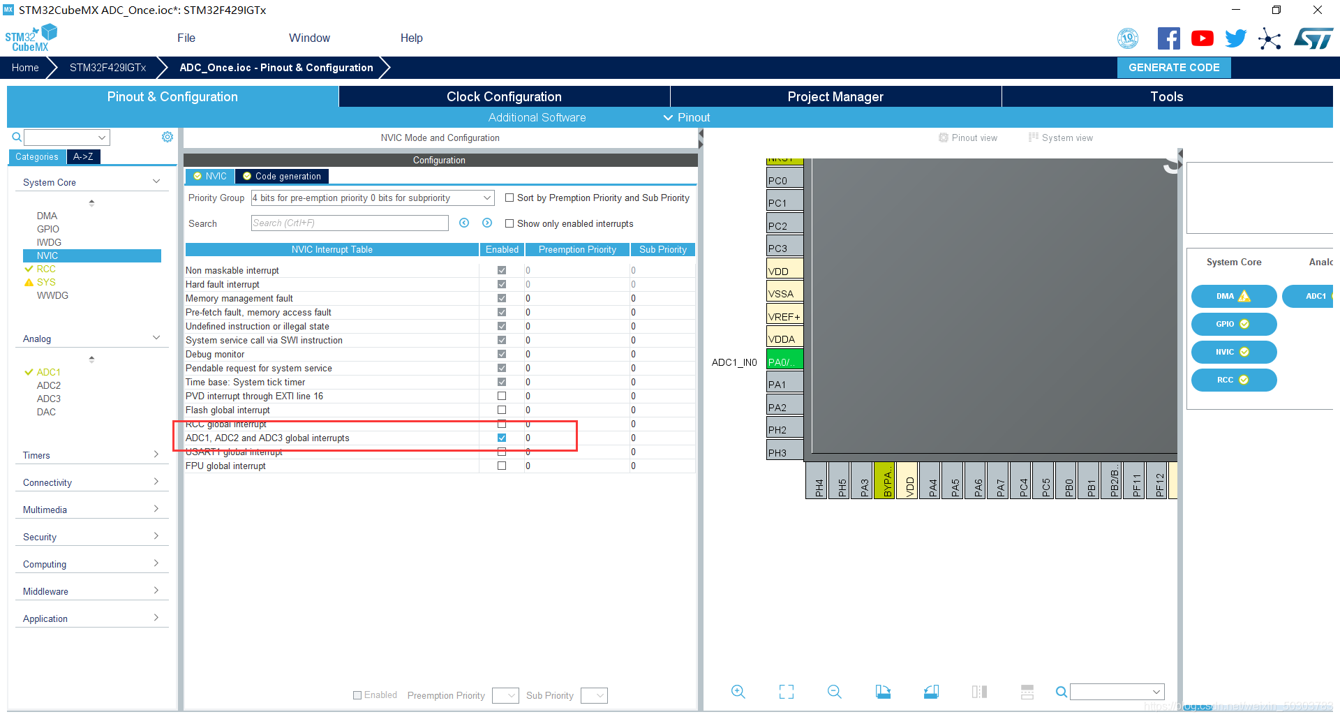Open the File menu
Viewport: 1340px width, 719px height.
(186, 38)
